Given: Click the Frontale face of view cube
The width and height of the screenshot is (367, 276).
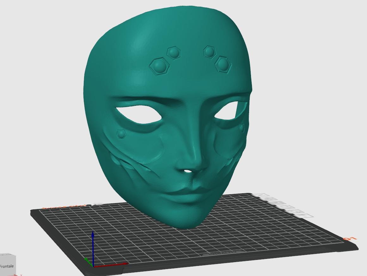Looking at the screenshot, I should coord(7,266).
